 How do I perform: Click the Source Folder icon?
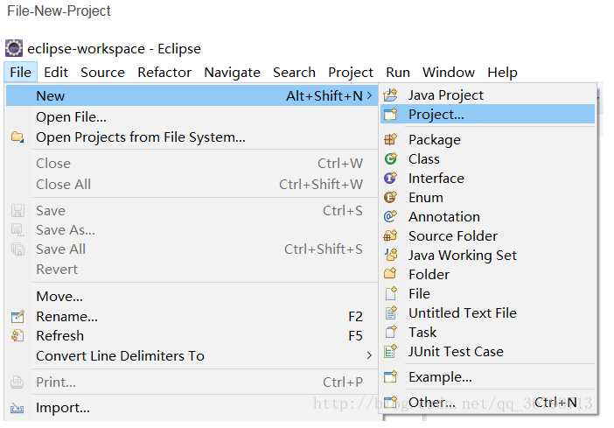tap(390, 235)
